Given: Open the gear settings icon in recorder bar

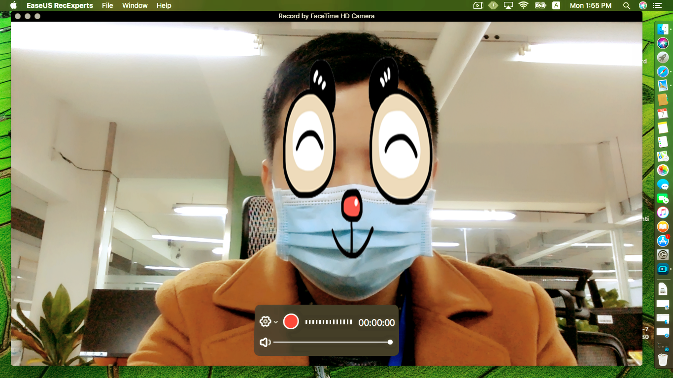Looking at the screenshot, I should click(265, 322).
